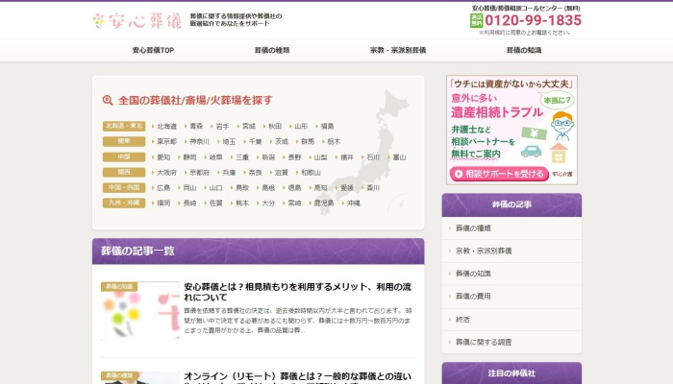The width and height of the screenshot is (673, 384).
Task: Click the first article's blurred thumbnail image
Action: (140, 314)
